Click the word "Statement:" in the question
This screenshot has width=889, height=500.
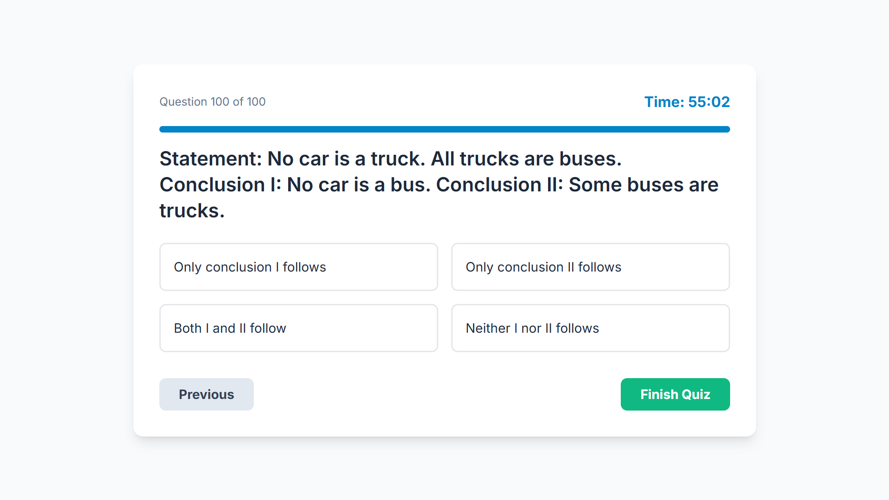point(211,159)
